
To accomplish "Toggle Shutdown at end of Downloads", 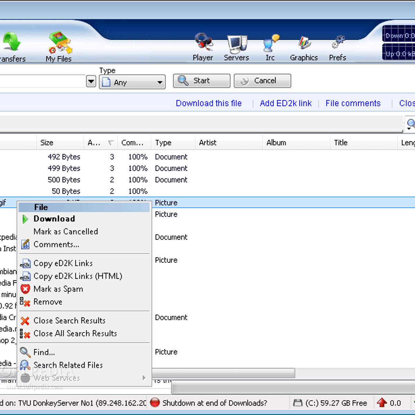I will (214, 403).
